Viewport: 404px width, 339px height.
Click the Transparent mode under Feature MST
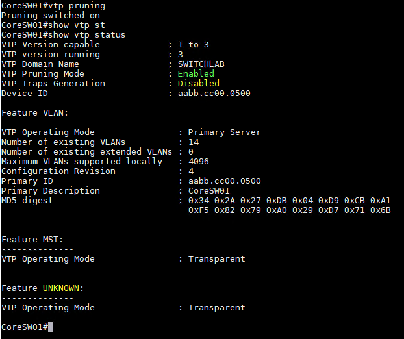(216, 259)
